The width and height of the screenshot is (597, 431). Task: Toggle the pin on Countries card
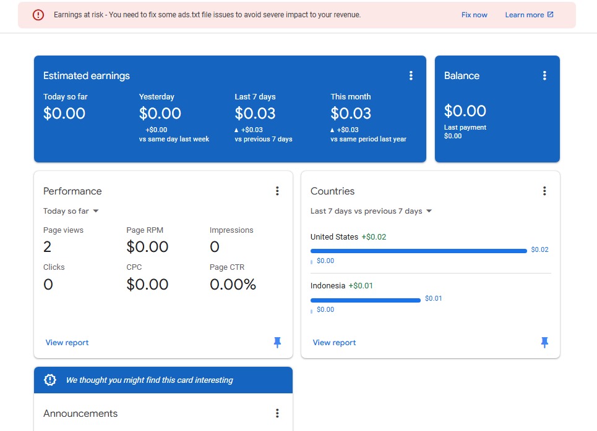pyautogui.click(x=544, y=343)
